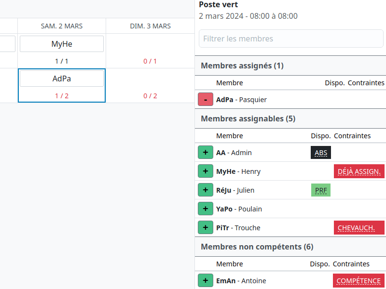Add AA Admin using the green plus
Image resolution: width=386 pixels, height=289 pixels.
click(x=206, y=153)
